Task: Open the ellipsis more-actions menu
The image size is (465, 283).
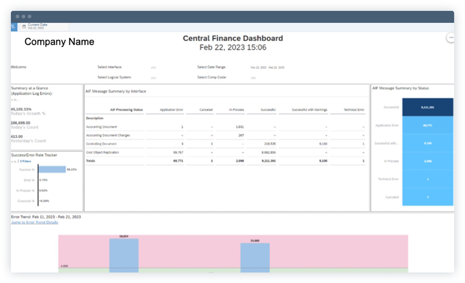Action: [451, 37]
